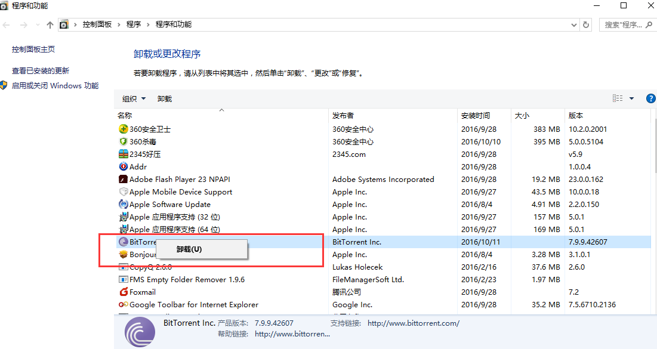Click the BitTorrent list row icon
Screen dimensions: 657x349
[x=123, y=242]
